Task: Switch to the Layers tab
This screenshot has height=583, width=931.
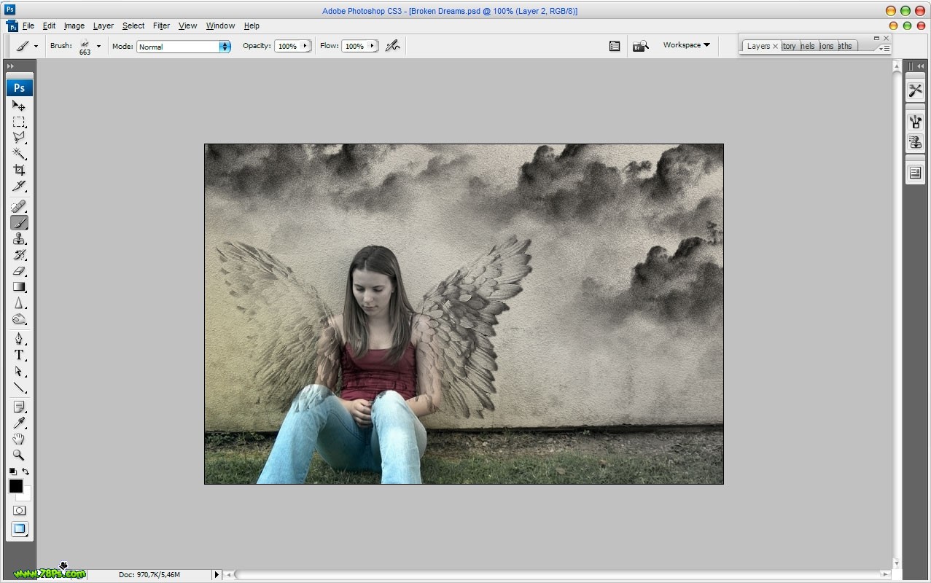Action: [x=758, y=46]
